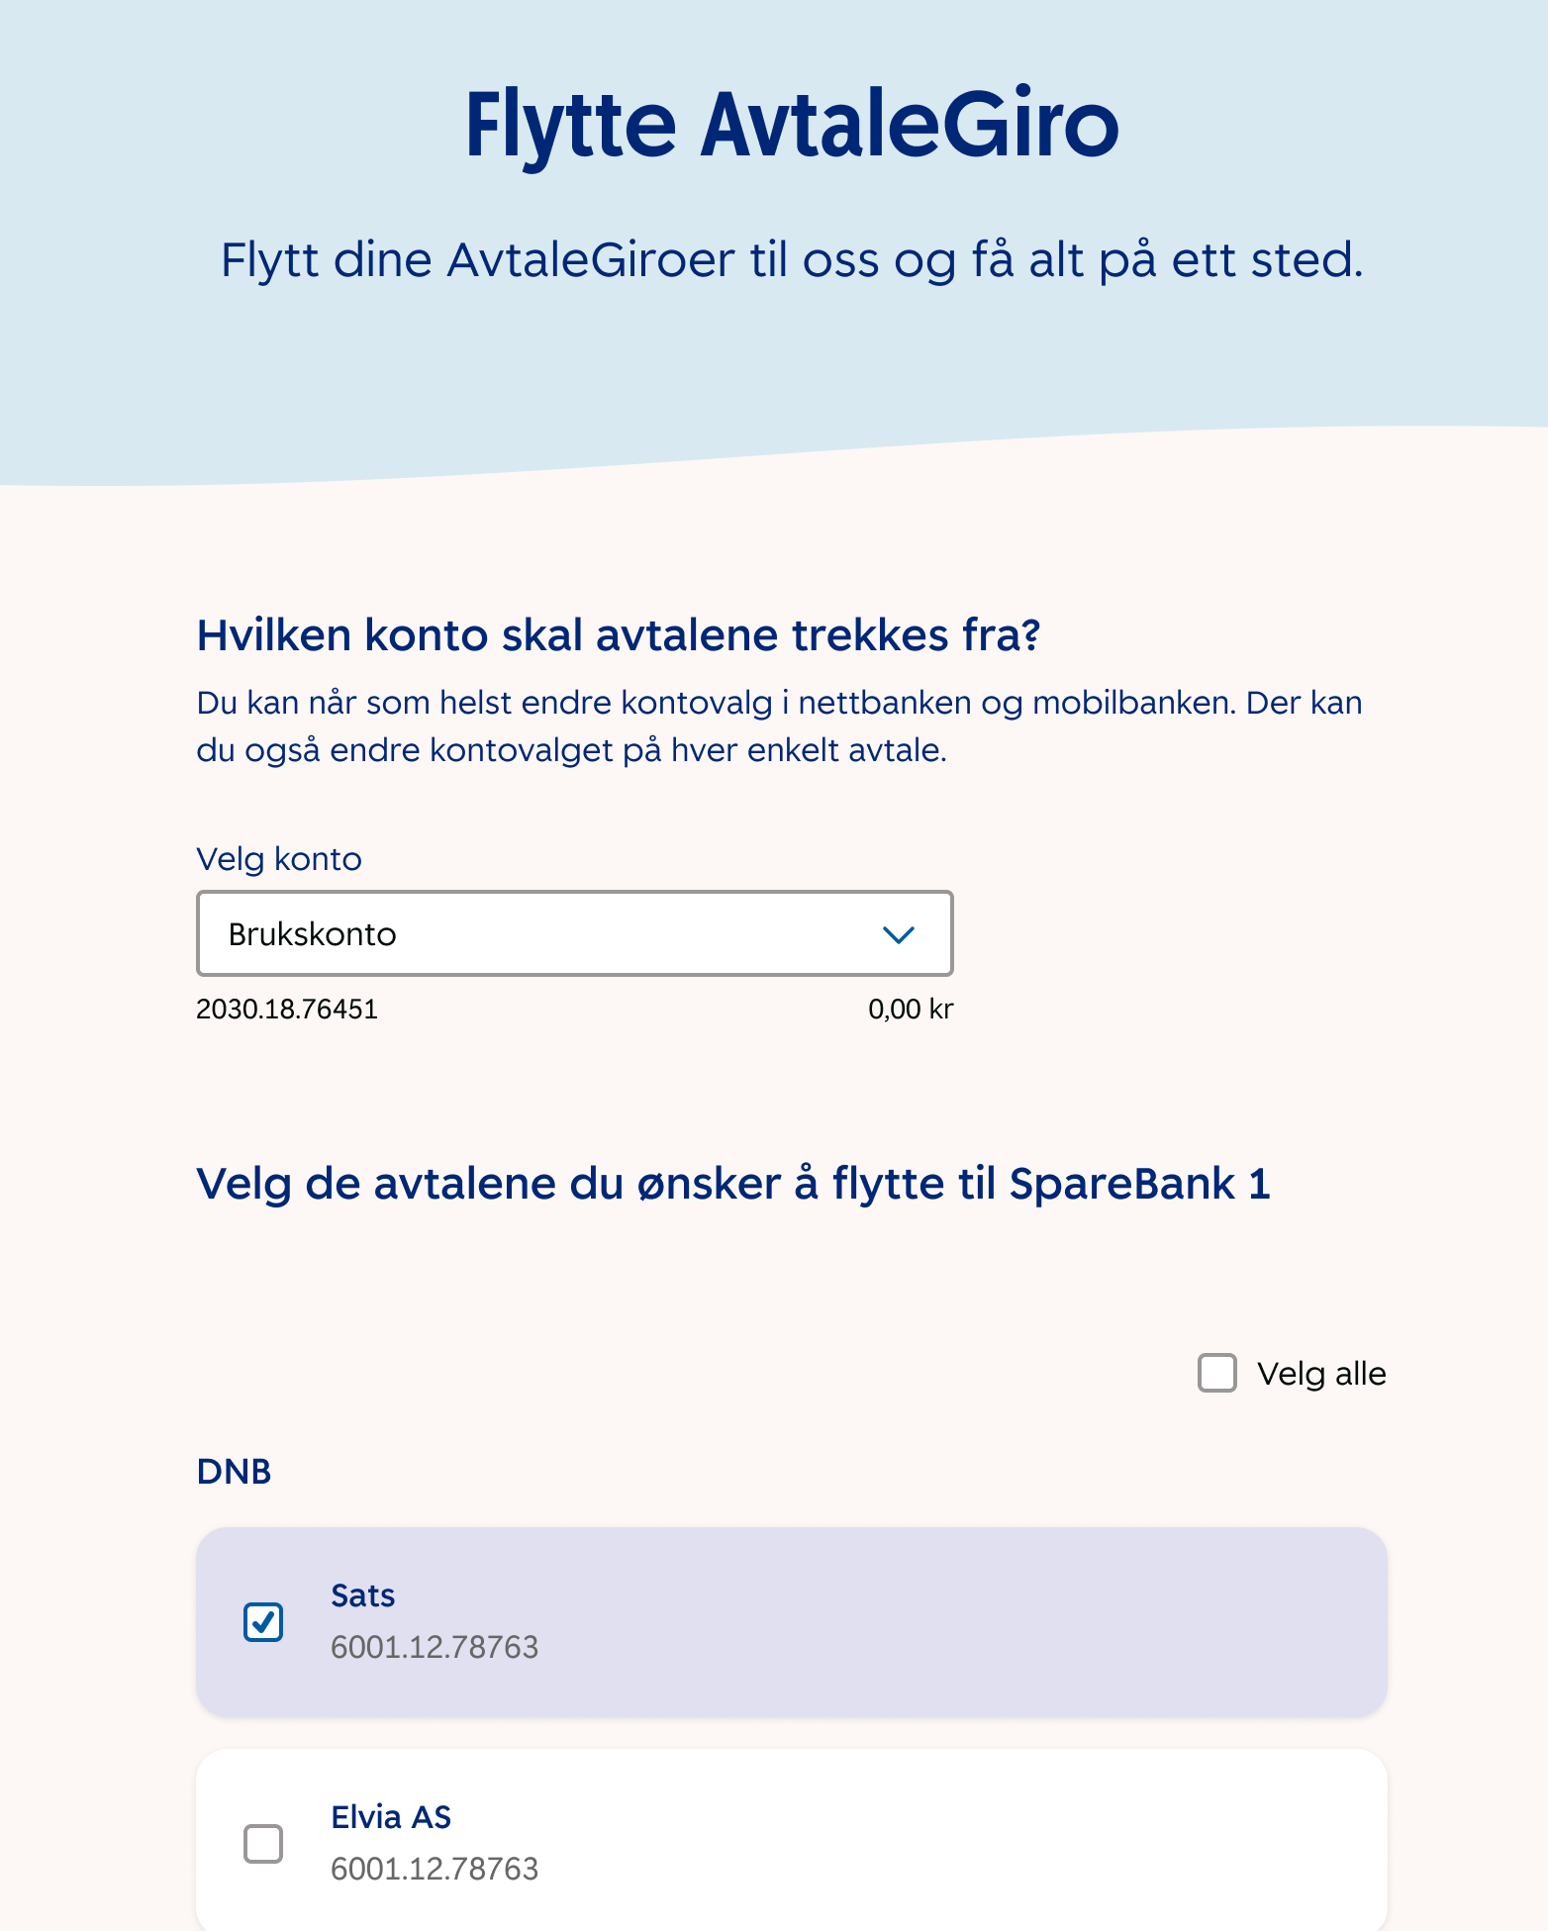Click the Velg konto field label
The image size is (1548, 1931).
(279, 859)
